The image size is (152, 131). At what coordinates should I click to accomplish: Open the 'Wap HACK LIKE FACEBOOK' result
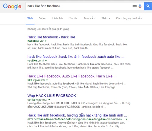pyautogui.click(x=52, y=96)
